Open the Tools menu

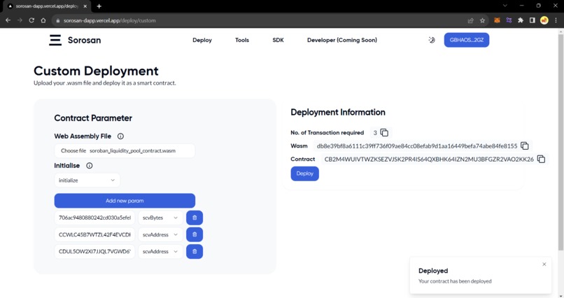[x=242, y=40]
